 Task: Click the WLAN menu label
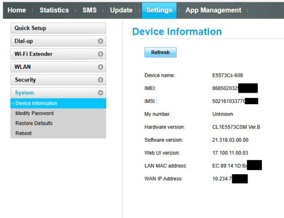(x=23, y=67)
